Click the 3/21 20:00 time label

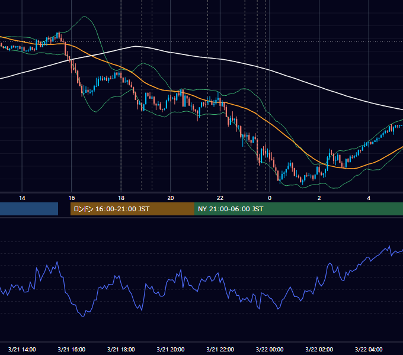pos(171,349)
